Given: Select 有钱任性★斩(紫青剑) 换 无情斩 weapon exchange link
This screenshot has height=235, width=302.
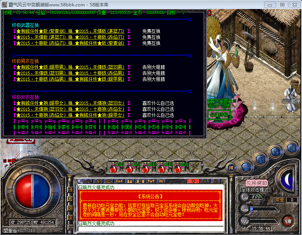Looking at the screenshot, I should coord(71,31).
